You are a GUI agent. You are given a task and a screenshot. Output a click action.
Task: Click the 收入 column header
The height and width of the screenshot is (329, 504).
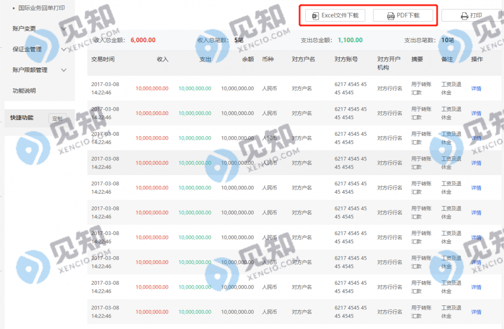click(x=162, y=59)
